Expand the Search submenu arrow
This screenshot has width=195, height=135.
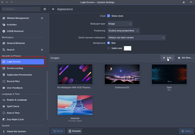(42, 50)
